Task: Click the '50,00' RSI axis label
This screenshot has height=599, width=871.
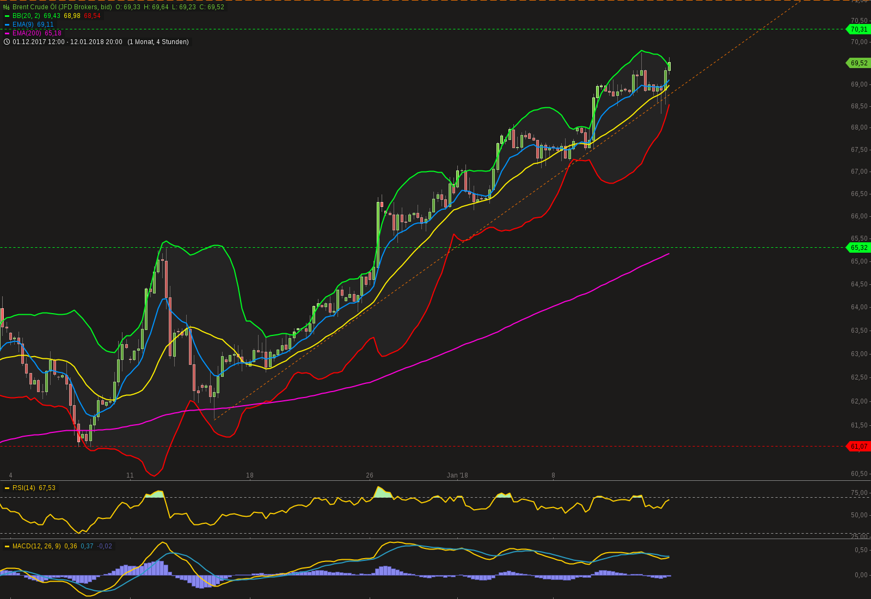Action: [x=859, y=515]
